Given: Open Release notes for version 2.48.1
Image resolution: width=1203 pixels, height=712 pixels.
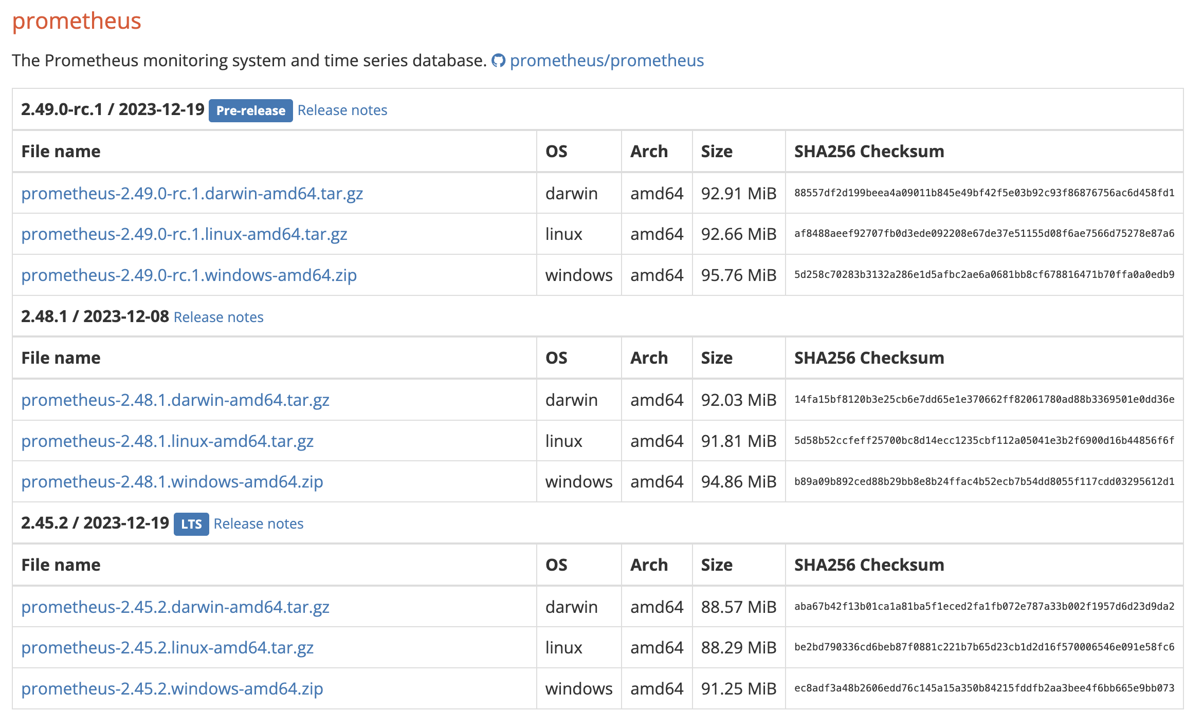Looking at the screenshot, I should [218, 317].
